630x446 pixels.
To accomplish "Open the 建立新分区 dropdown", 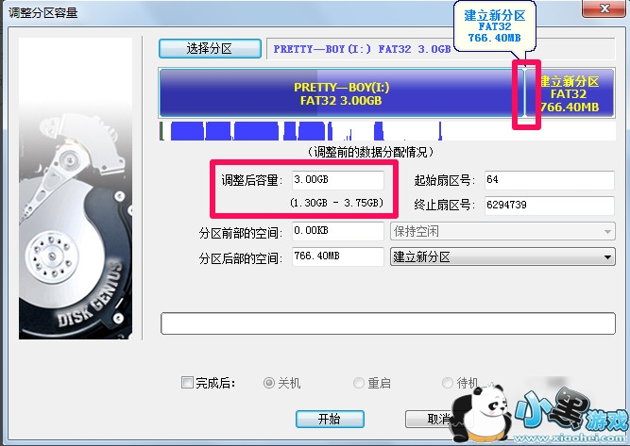I will (x=502, y=256).
